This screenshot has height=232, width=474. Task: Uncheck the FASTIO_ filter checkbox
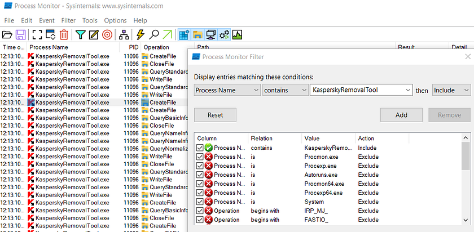[x=200, y=220]
